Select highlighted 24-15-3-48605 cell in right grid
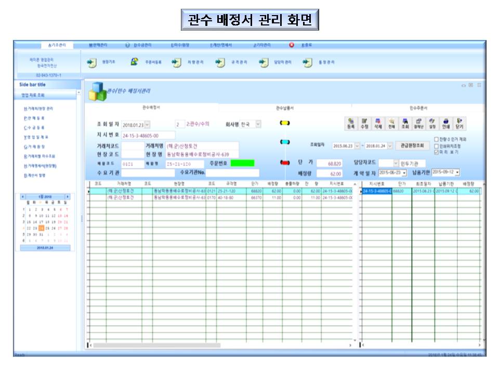499x374 pixels. coord(377,191)
